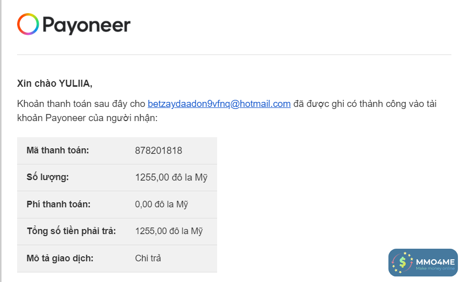Image resolution: width=466 pixels, height=282 pixels.
Task: Click the Payoneer wordmark text
Action: click(86, 25)
